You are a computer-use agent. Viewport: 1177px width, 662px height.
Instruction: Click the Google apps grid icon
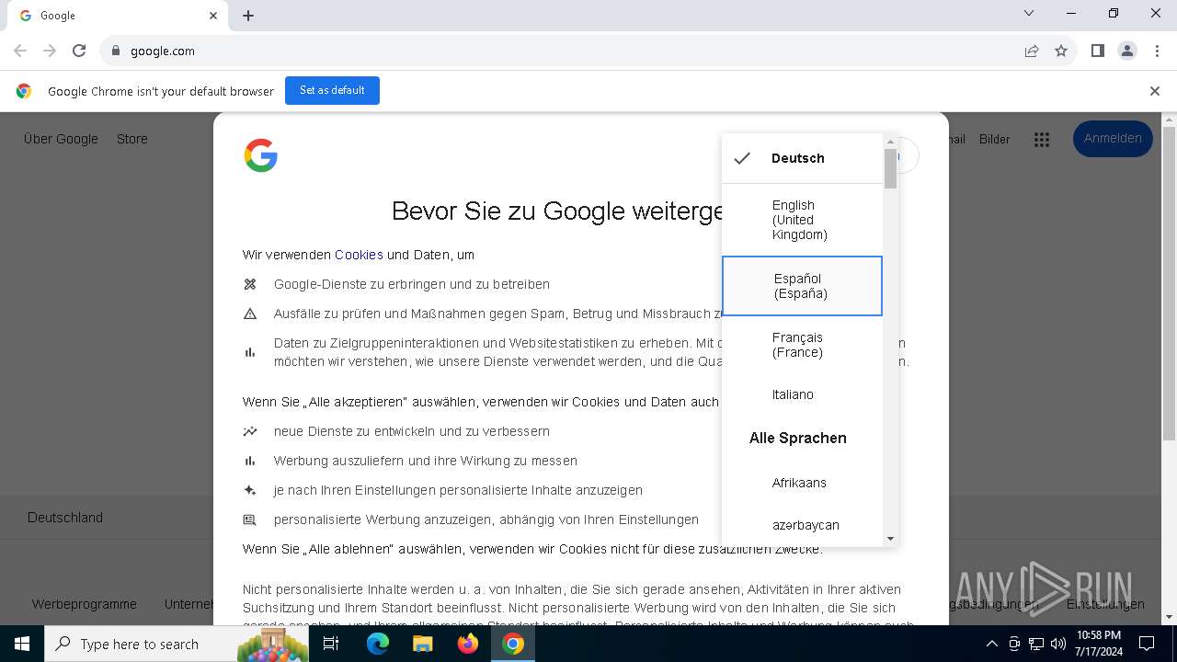tap(1042, 140)
